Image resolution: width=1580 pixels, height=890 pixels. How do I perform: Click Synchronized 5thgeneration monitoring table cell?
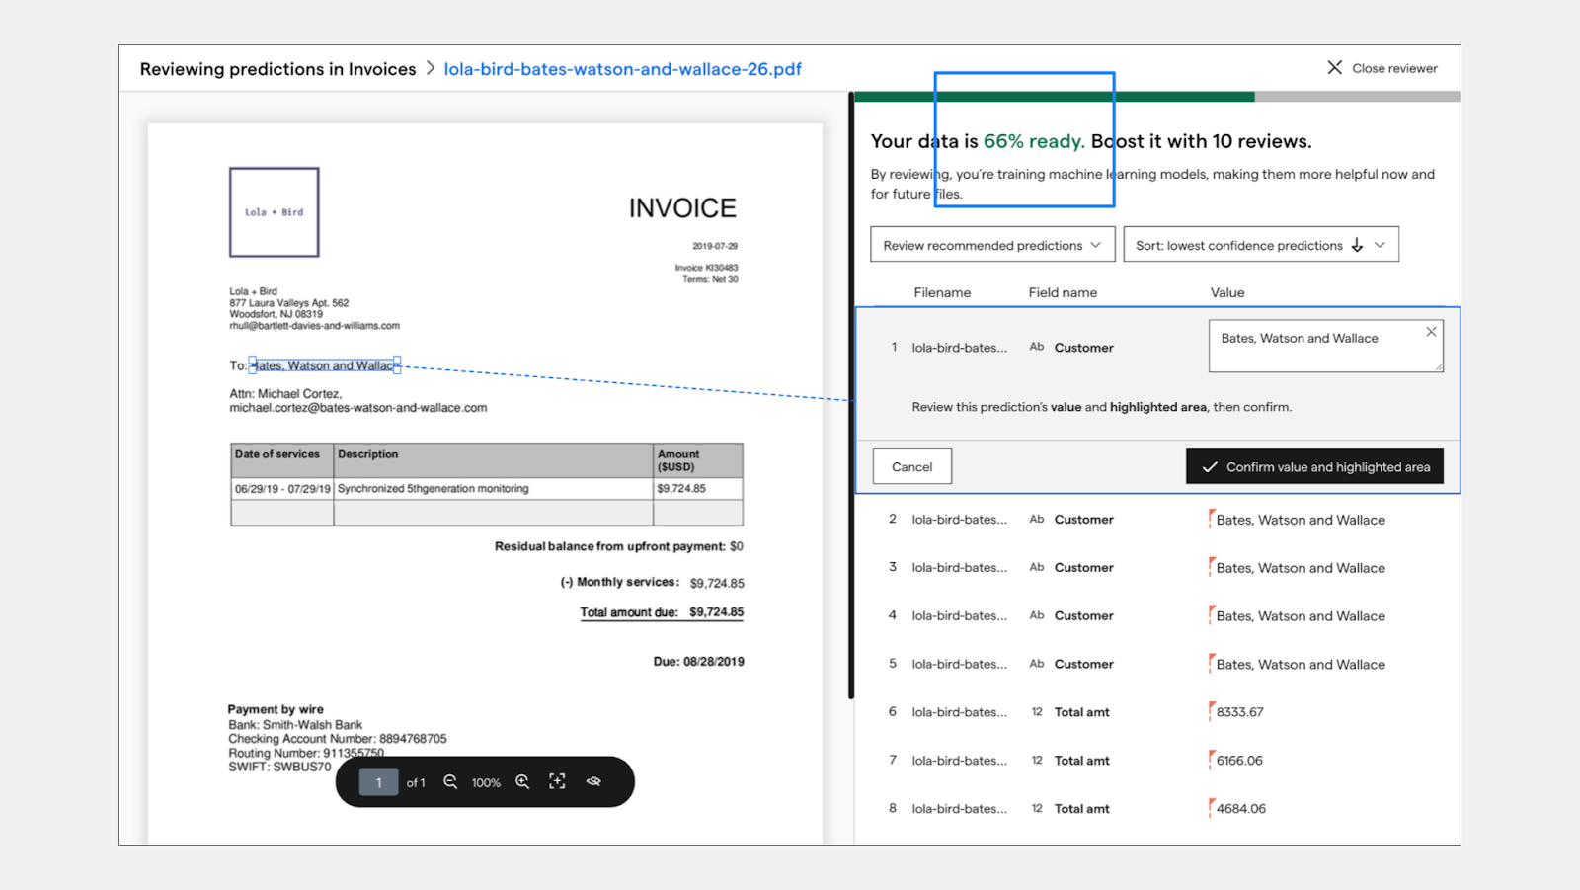493,489
